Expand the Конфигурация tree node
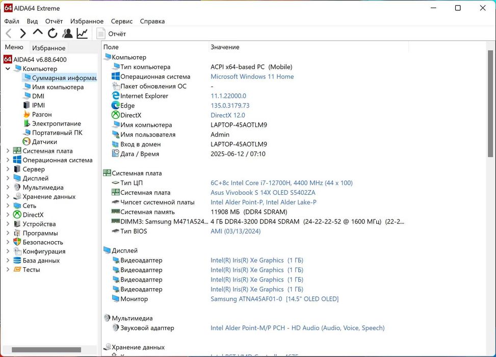The width and height of the screenshot is (496, 357). 8,251
